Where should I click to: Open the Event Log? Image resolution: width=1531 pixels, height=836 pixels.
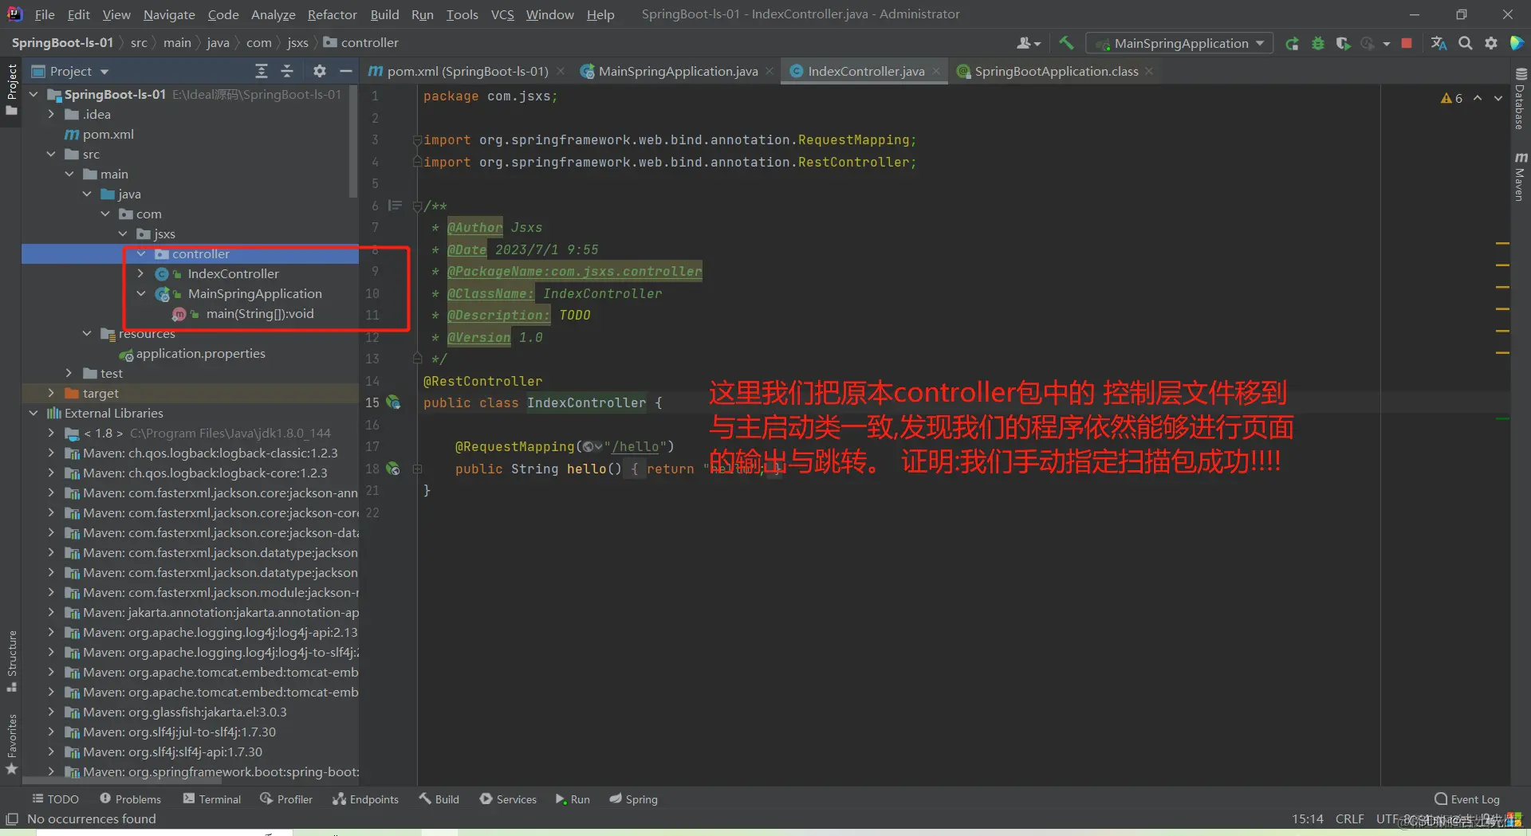(1466, 799)
